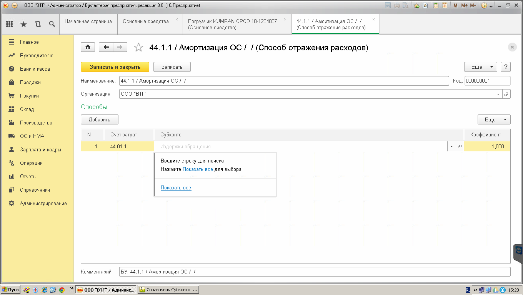Open the calculator icon in the title bar
Screen dimensions: 523x295
tap(436, 5)
